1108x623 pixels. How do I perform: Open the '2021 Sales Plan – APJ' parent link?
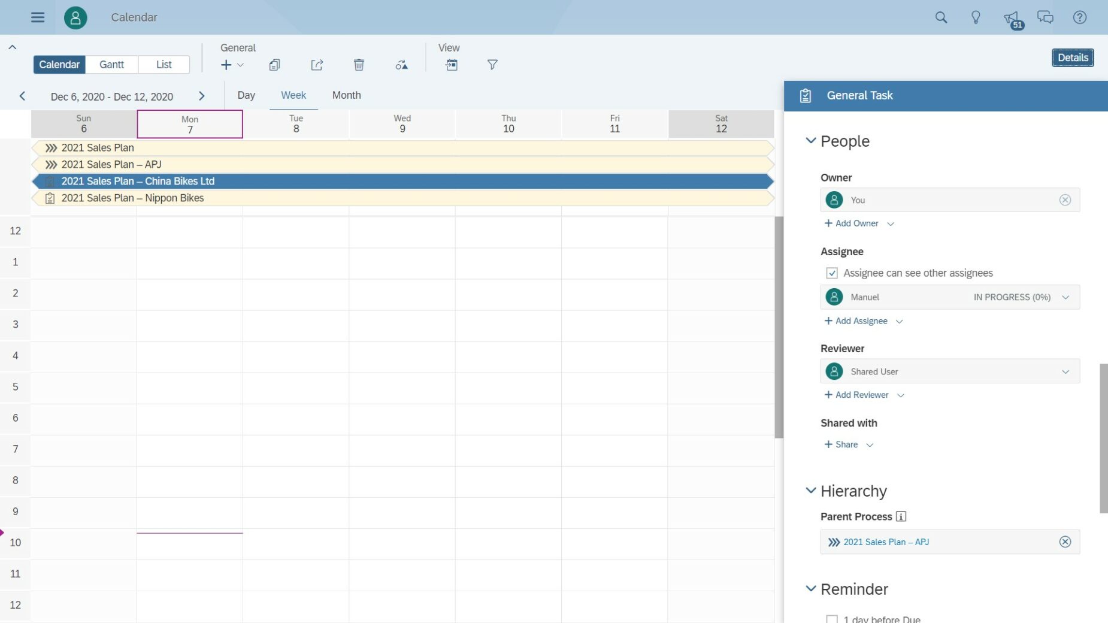point(885,542)
